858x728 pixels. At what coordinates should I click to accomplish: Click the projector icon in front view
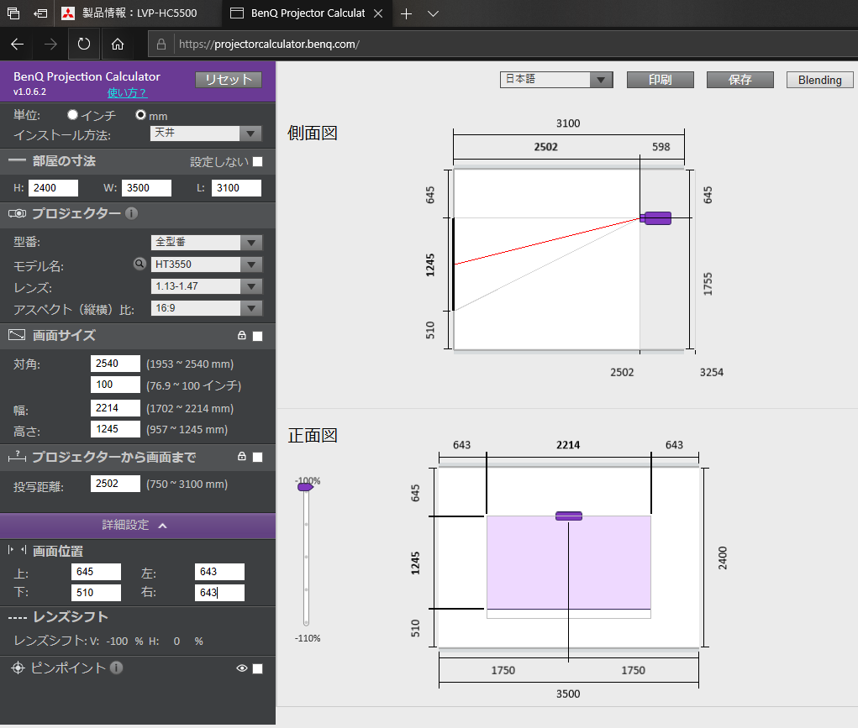[569, 516]
